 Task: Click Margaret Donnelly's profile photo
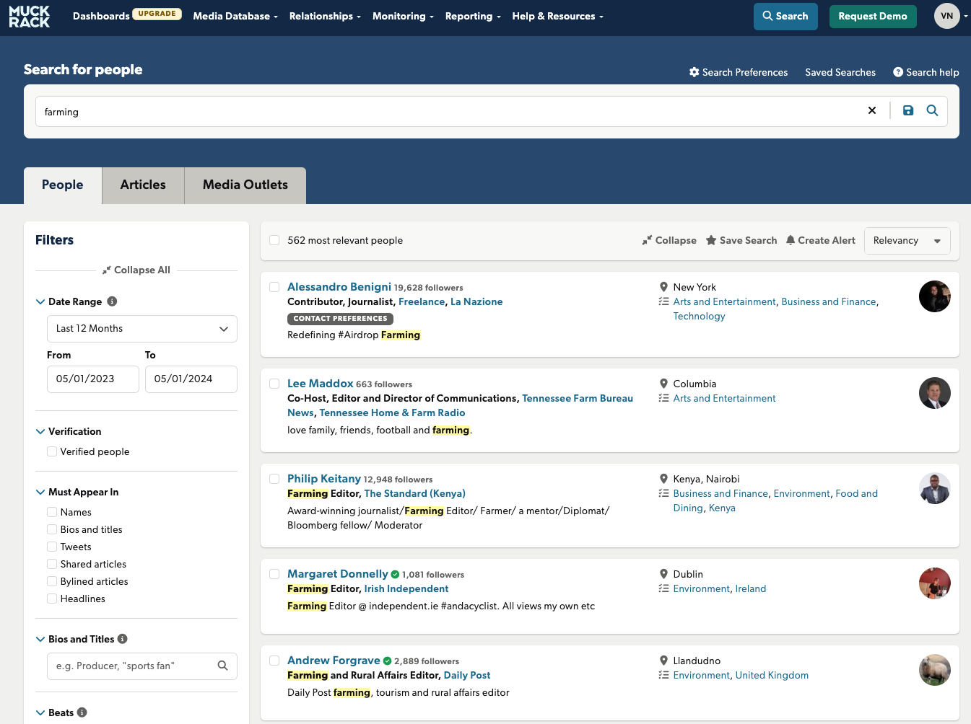tap(934, 583)
